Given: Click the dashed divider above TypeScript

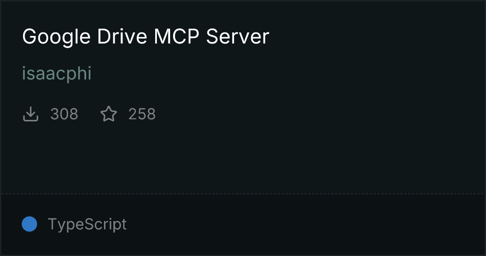Looking at the screenshot, I should tap(243, 194).
